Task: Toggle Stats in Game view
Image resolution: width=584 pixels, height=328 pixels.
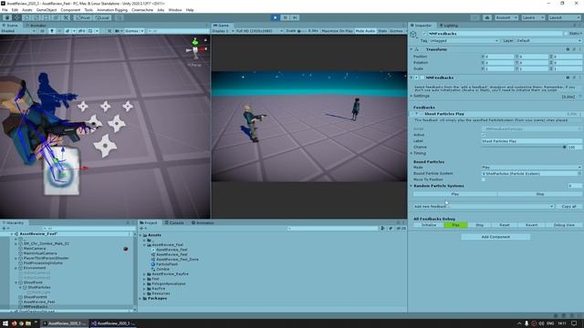Action: pyautogui.click(x=382, y=31)
